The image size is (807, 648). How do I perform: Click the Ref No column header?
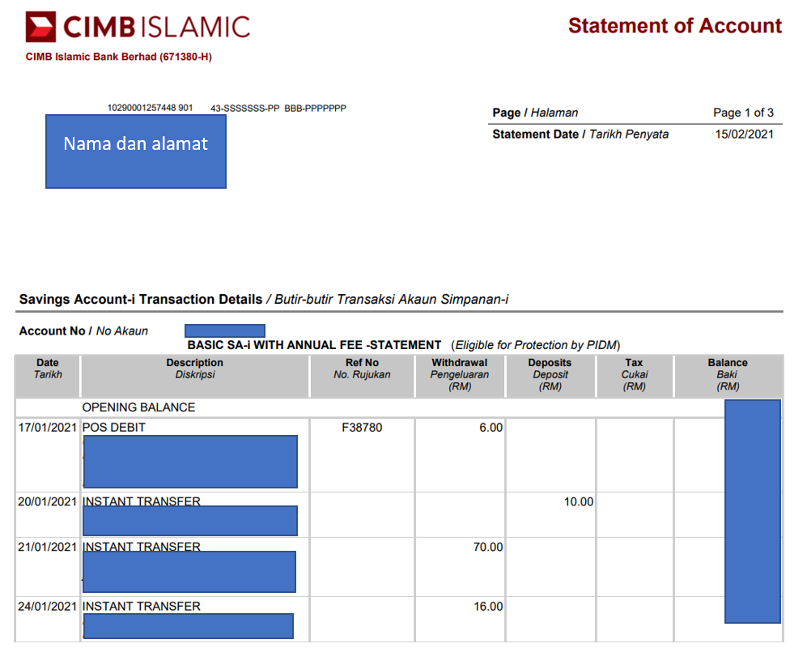(362, 369)
